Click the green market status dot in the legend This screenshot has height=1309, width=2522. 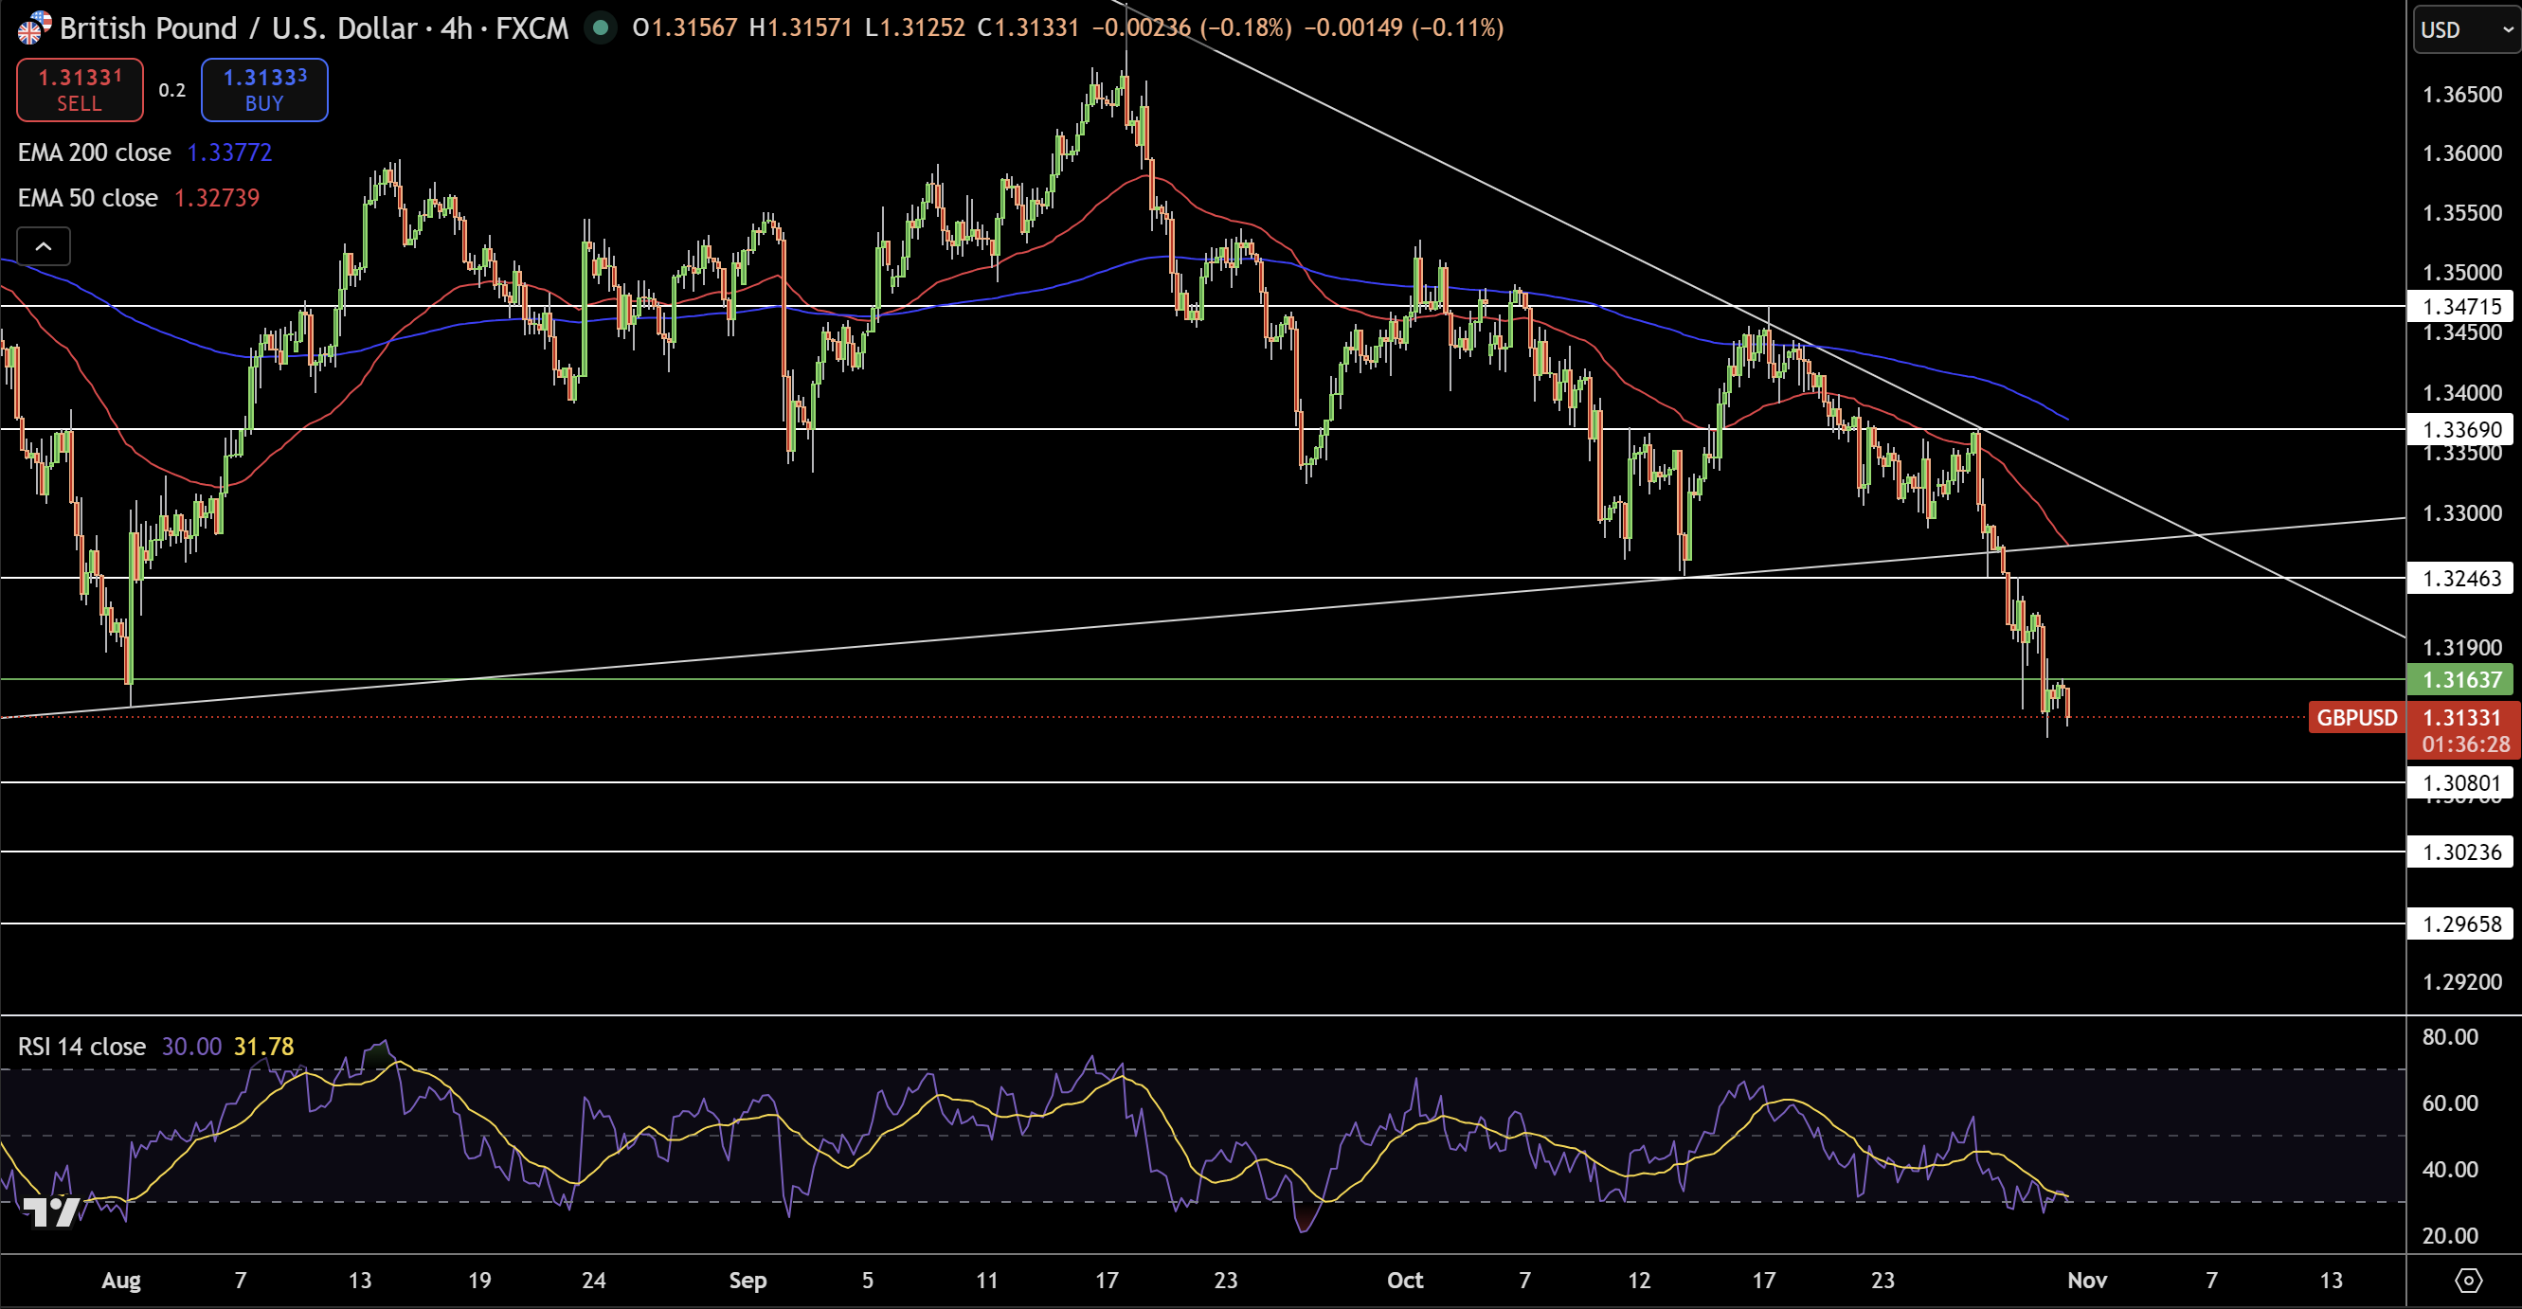(600, 29)
